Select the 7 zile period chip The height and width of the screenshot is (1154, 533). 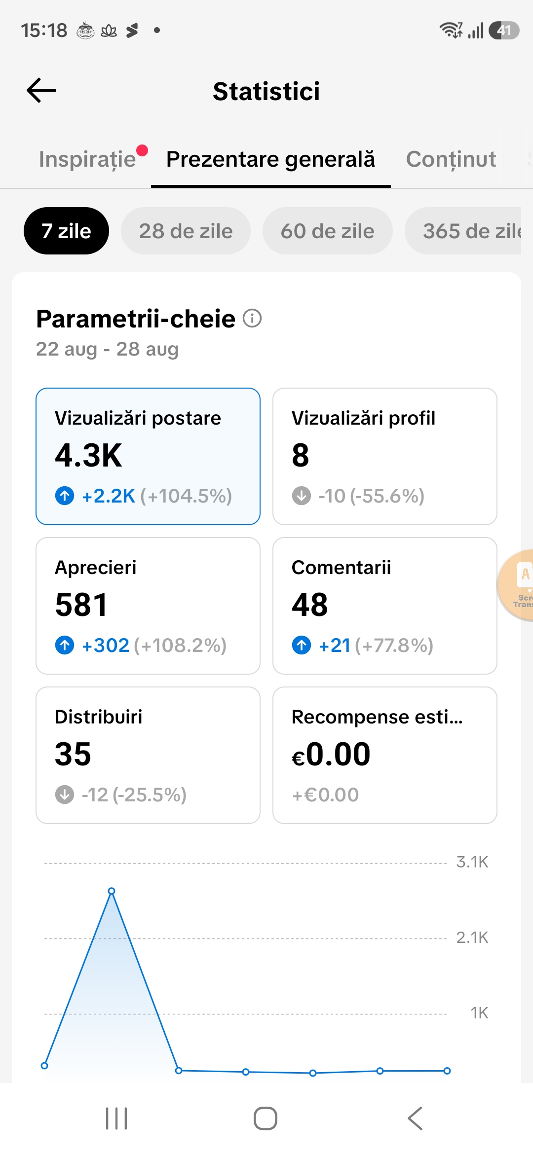click(66, 231)
